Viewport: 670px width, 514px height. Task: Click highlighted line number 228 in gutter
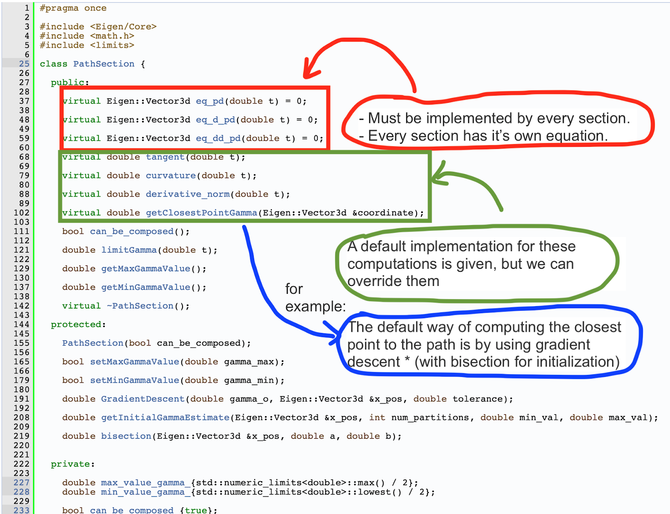click(x=21, y=492)
